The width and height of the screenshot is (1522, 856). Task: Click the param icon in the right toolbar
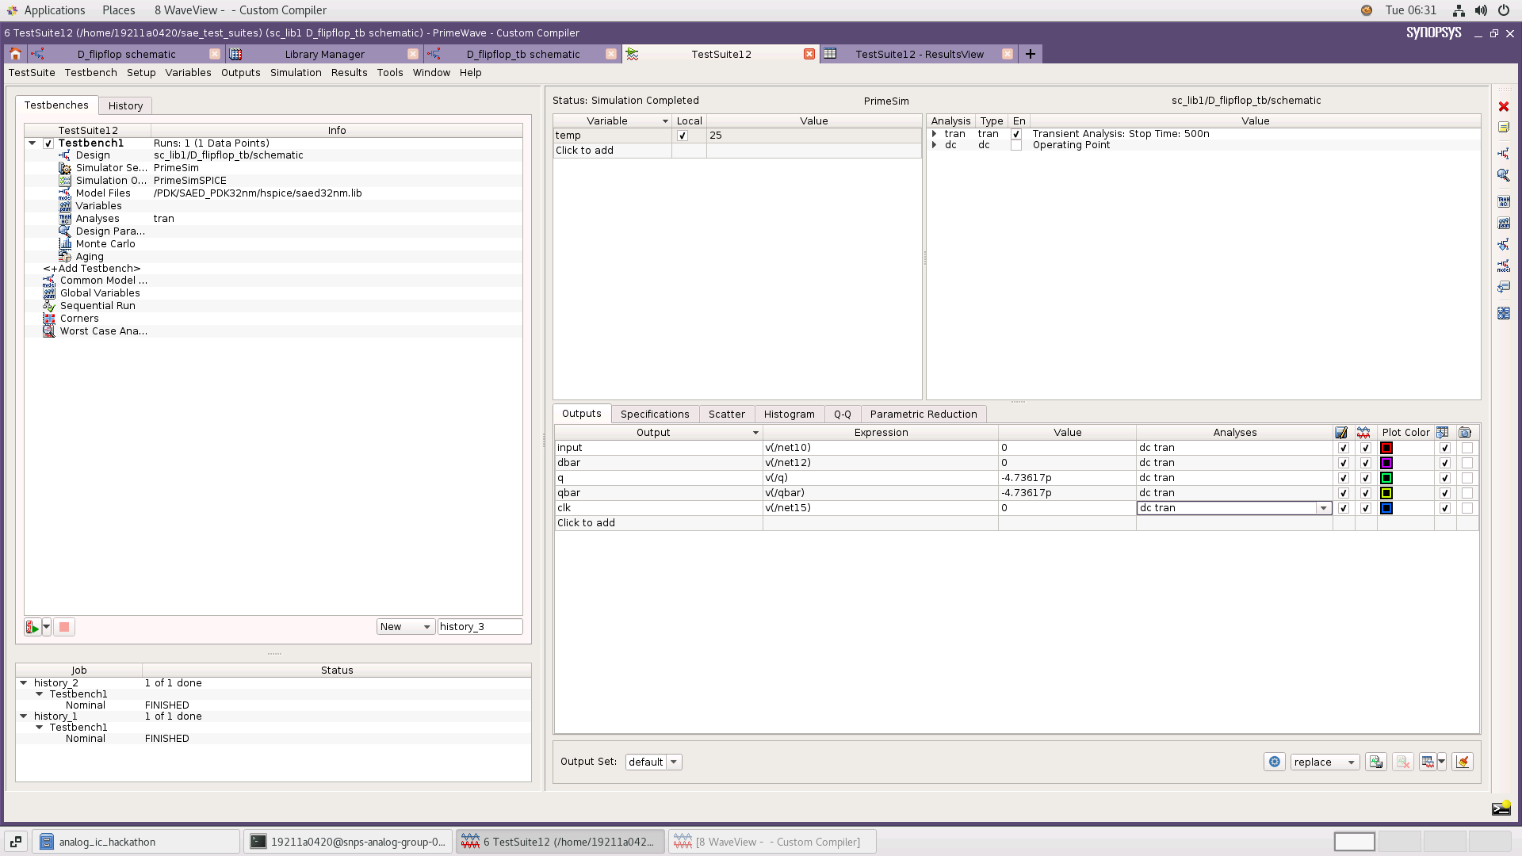1504,222
